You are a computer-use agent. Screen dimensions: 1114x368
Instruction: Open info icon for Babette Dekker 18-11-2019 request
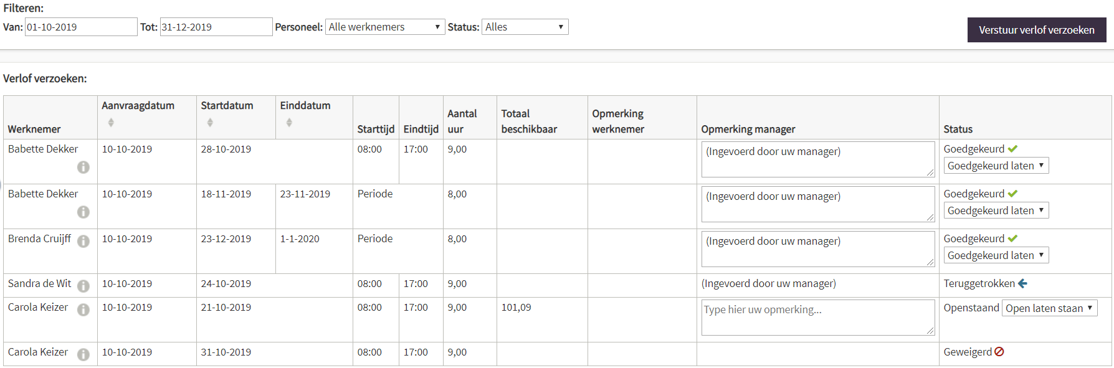(83, 212)
